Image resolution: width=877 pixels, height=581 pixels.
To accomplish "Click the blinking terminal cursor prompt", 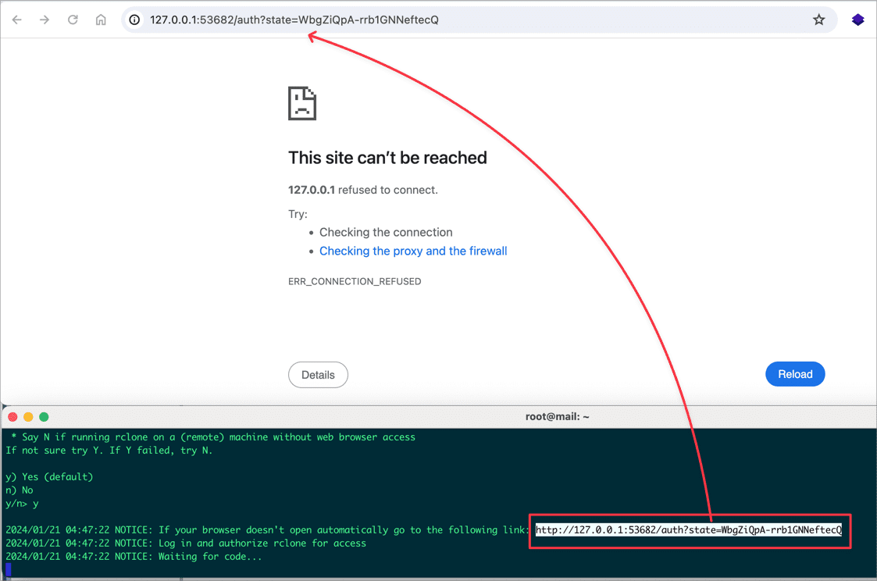I will point(8,570).
